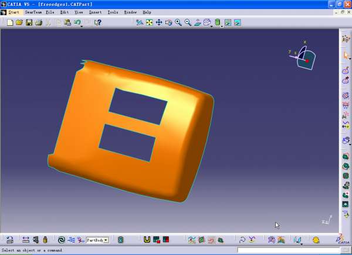Click Swap visible space icon
Image resolution: width=352 pixels, height=255 pixels.
pos(238,22)
